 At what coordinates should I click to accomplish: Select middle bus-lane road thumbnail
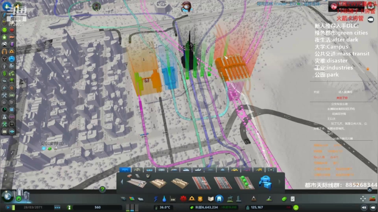pyautogui.click(x=223, y=183)
